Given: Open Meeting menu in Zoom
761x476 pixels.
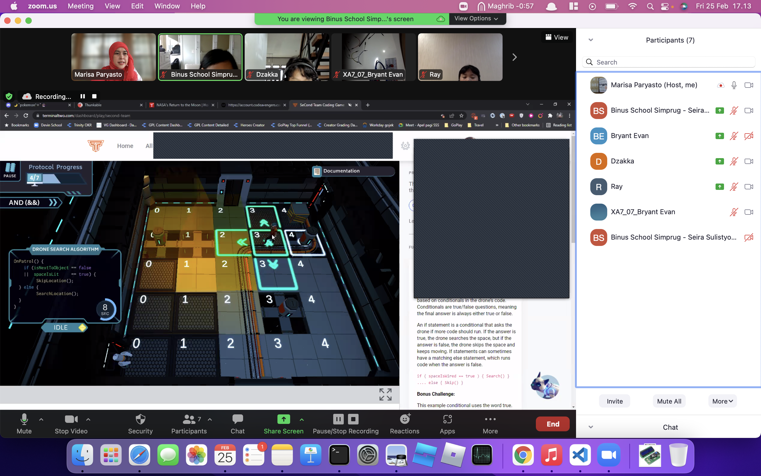Looking at the screenshot, I should (x=80, y=6).
